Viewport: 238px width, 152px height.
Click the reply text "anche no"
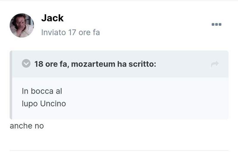(x=27, y=126)
